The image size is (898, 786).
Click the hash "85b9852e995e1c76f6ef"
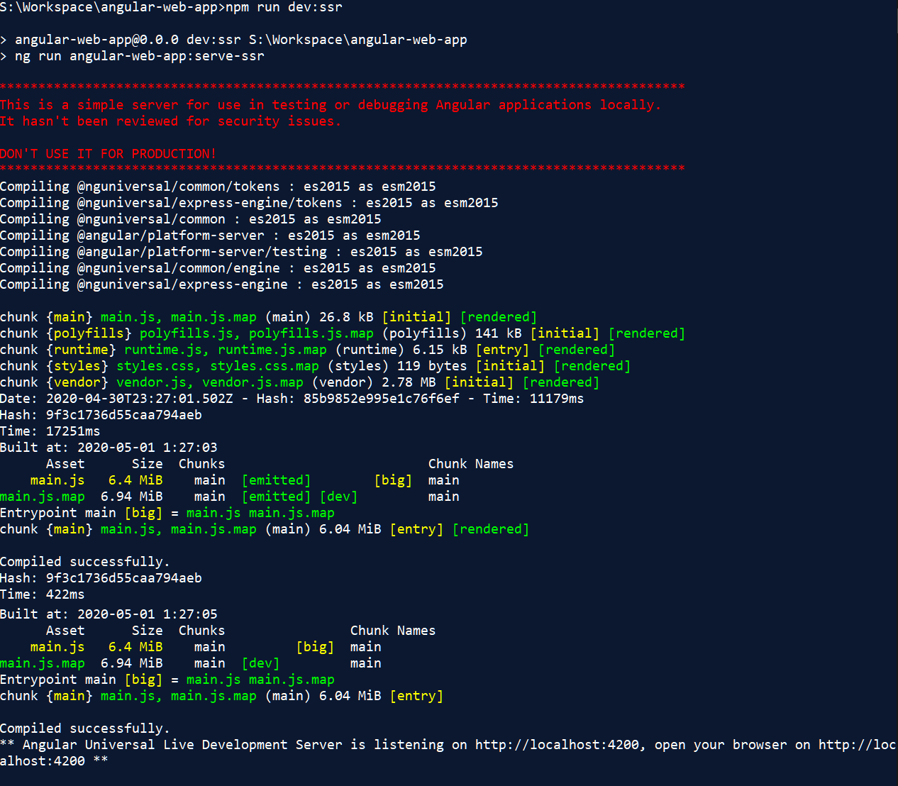point(382,399)
